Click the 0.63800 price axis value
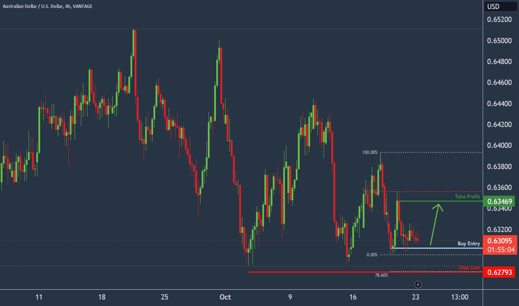 pos(499,166)
